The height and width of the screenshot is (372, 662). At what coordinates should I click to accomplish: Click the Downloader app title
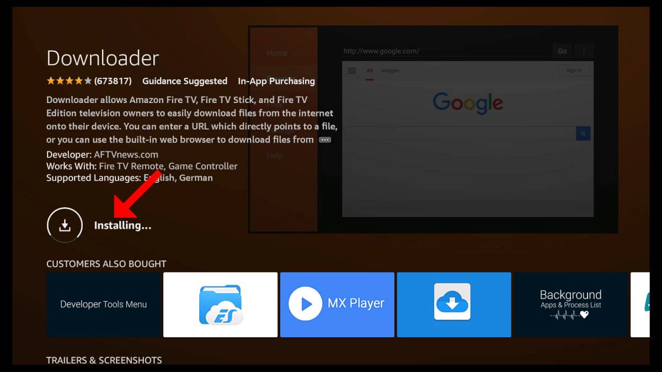pos(103,58)
